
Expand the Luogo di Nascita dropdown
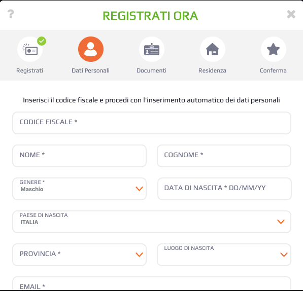click(x=224, y=254)
